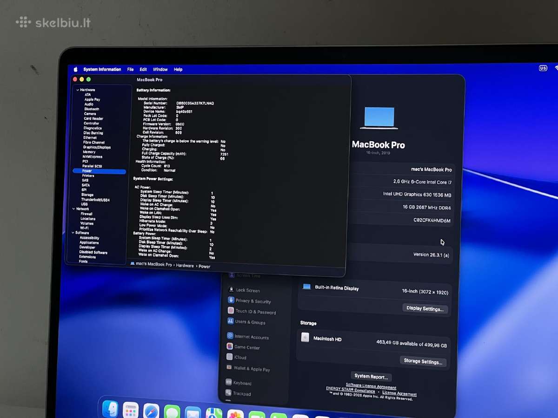Select Ethernet in the Hardware tree

pos(90,137)
